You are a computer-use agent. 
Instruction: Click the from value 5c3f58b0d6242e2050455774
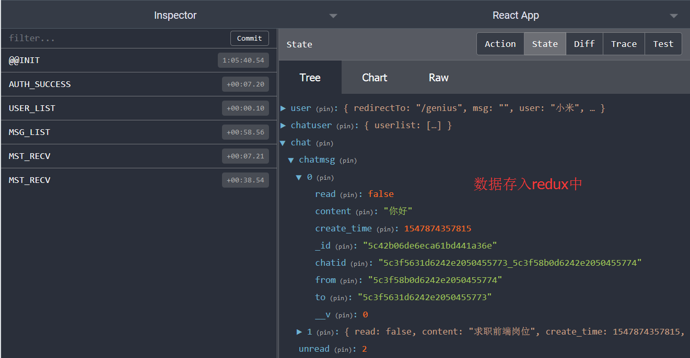pyautogui.click(x=435, y=280)
